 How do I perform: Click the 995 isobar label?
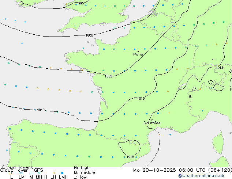pyautogui.click(x=81, y=3)
